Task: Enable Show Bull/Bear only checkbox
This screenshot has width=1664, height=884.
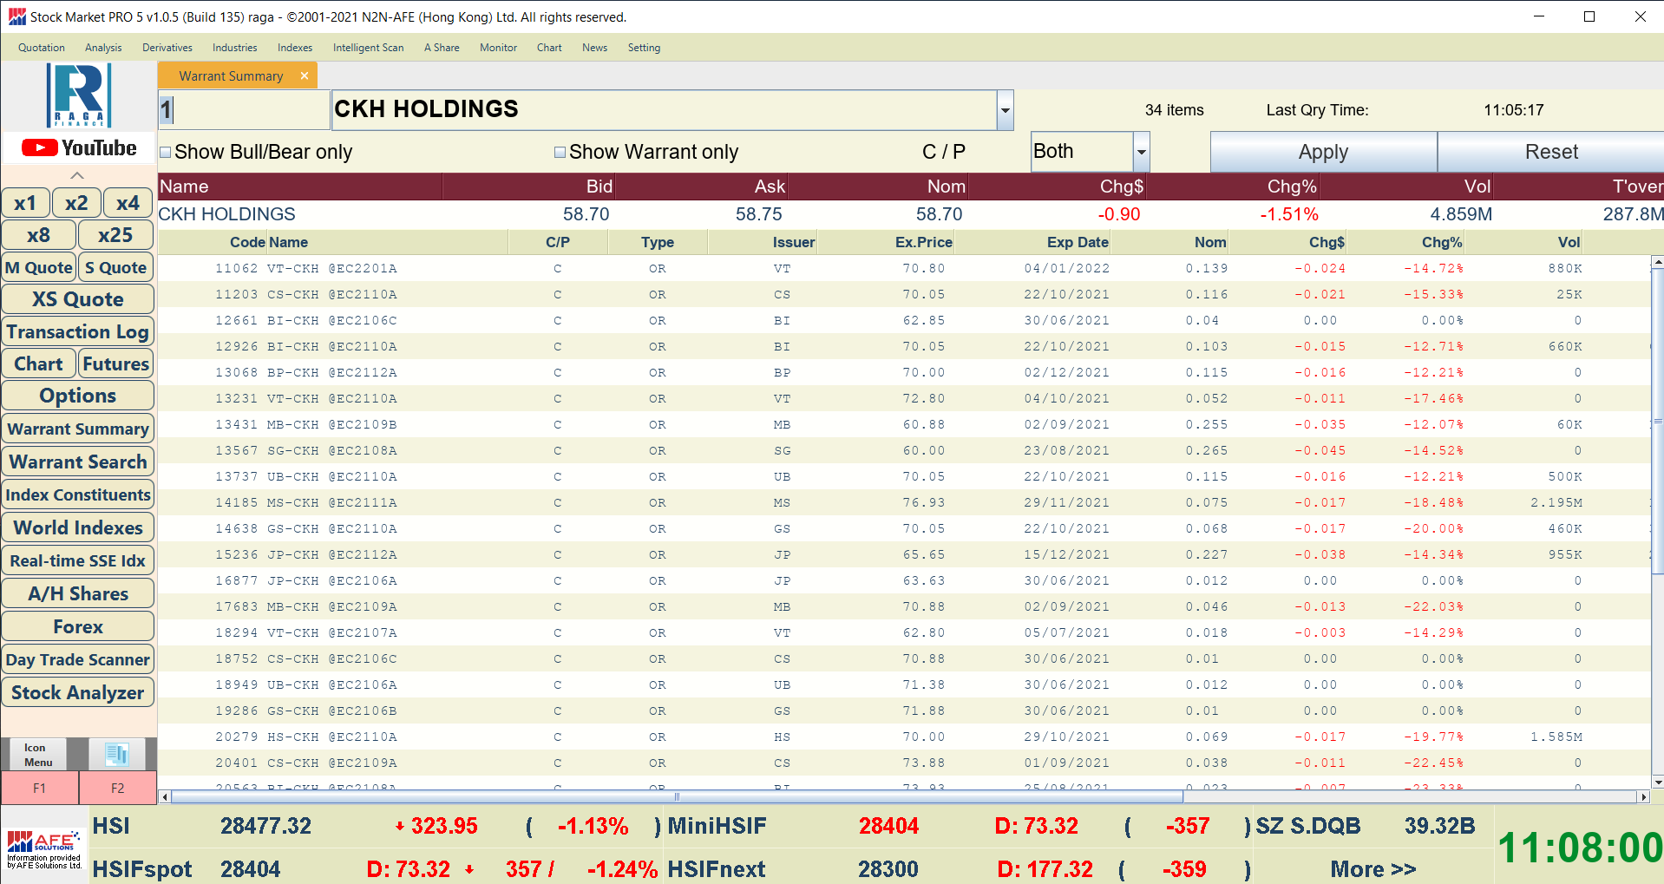Action: click(x=166, y=153)
